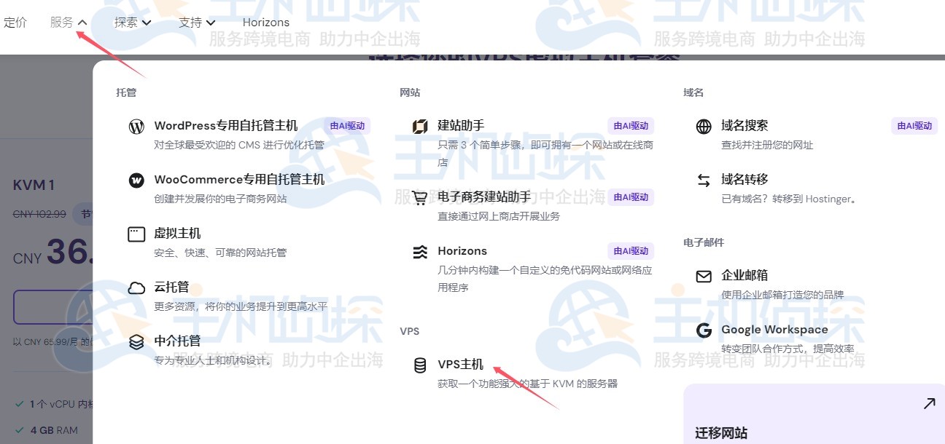Click the 中介托管 layers icon
Image resolution: width=945 pixels, height=444 pixels.
point(136,342)
